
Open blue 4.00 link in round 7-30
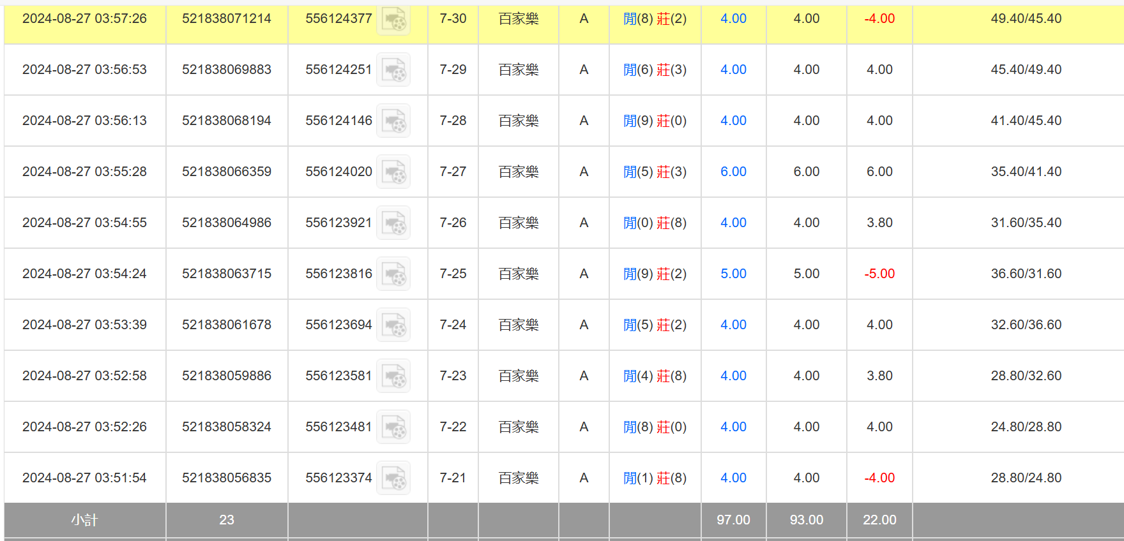click(733, 19)
